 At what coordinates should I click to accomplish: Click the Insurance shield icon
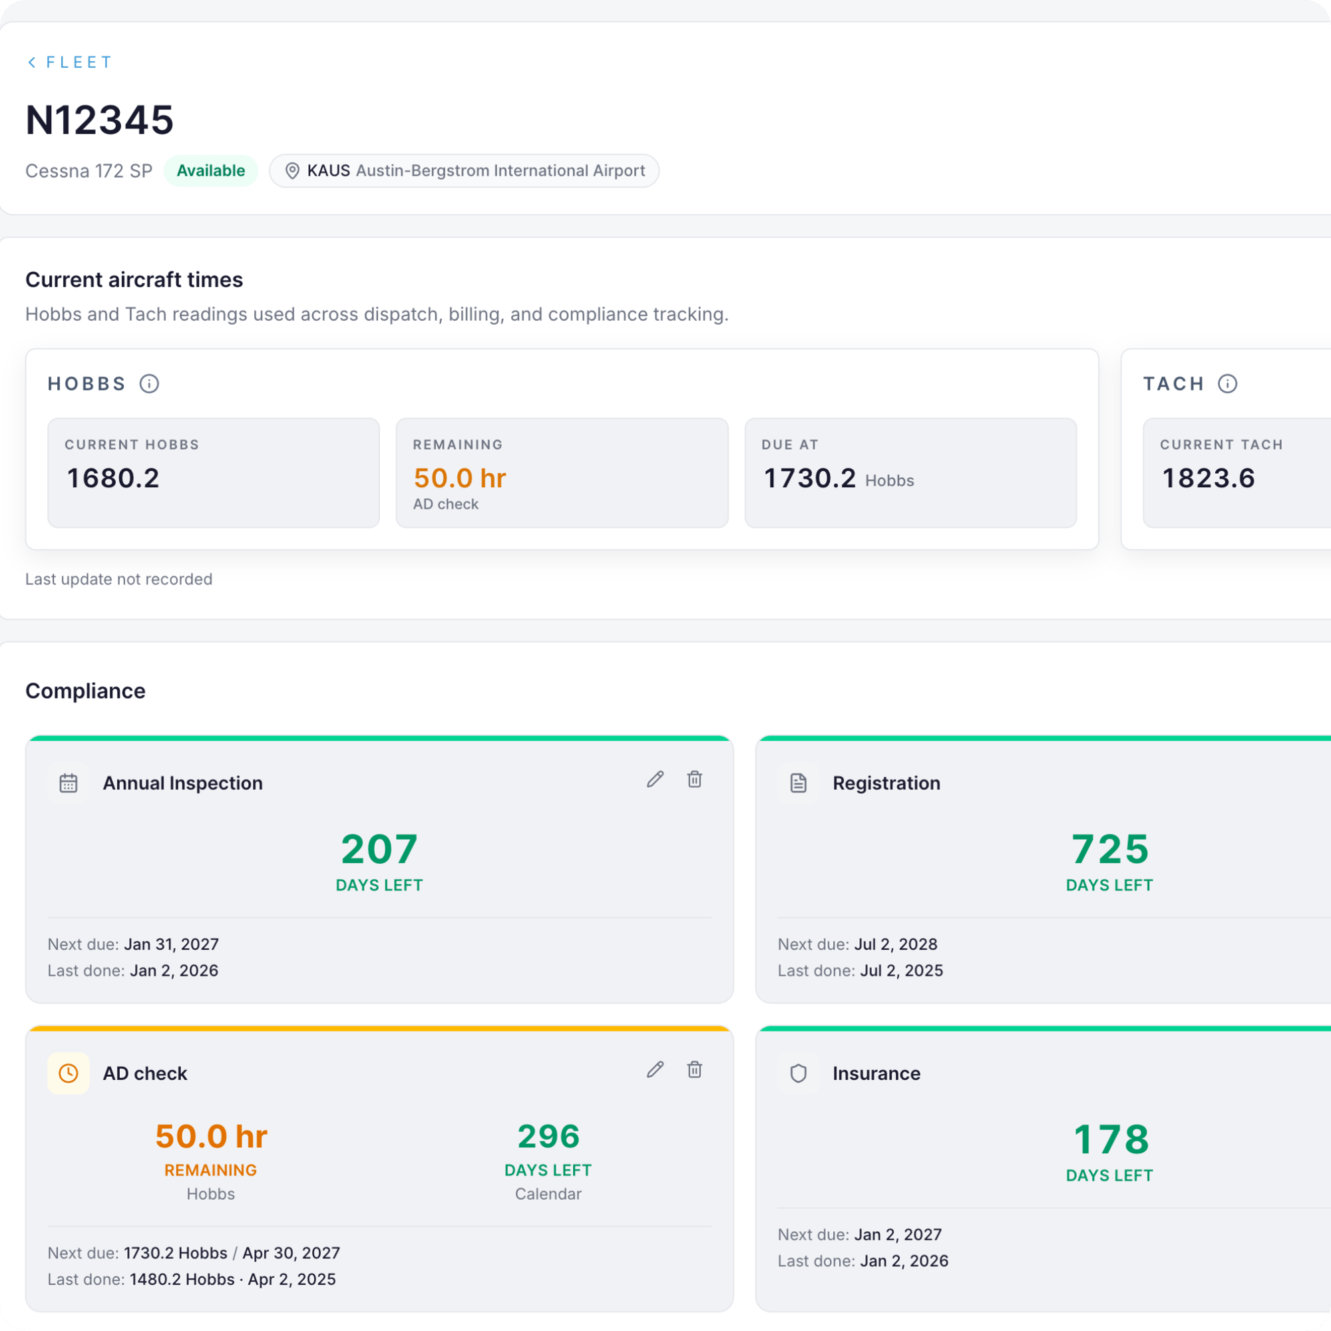(x=798, y=1073)
